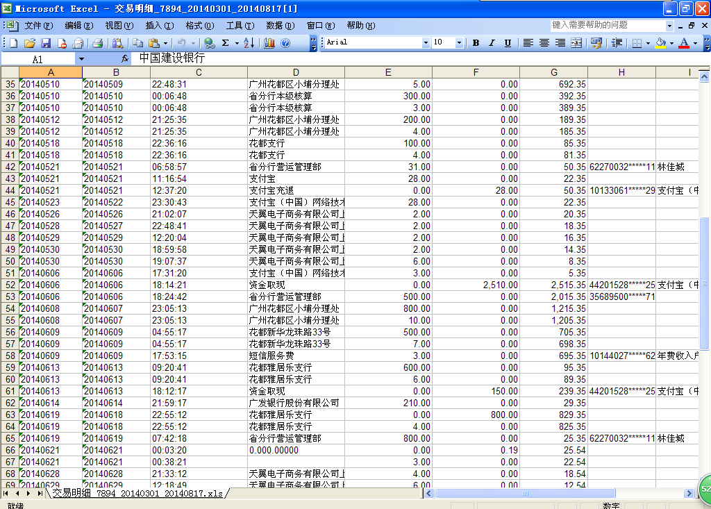This screenshot has width=711, height=509.
Task: Toggle Underline formatting
Action: click(x=508, y=43)
